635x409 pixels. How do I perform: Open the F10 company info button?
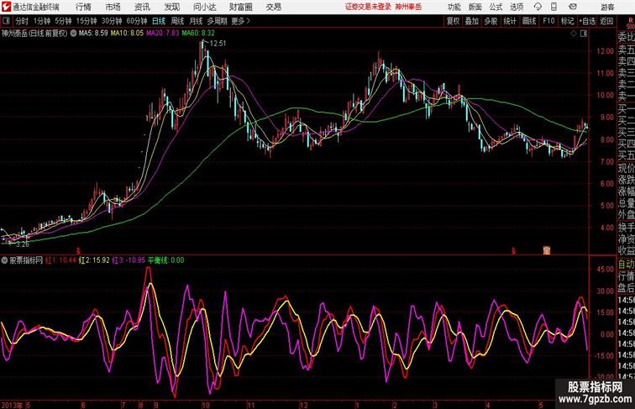click(548, 21)
